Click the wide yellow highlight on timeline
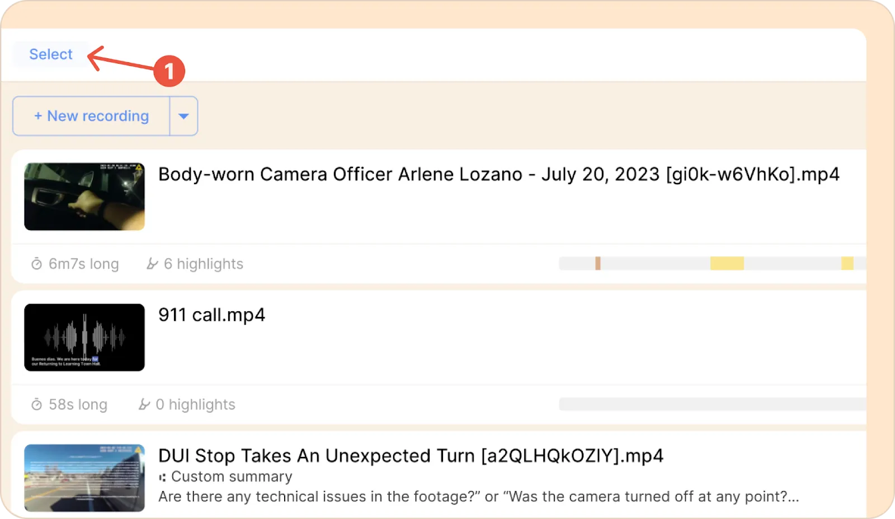This screenshot has width=895, height=519. 727,263
